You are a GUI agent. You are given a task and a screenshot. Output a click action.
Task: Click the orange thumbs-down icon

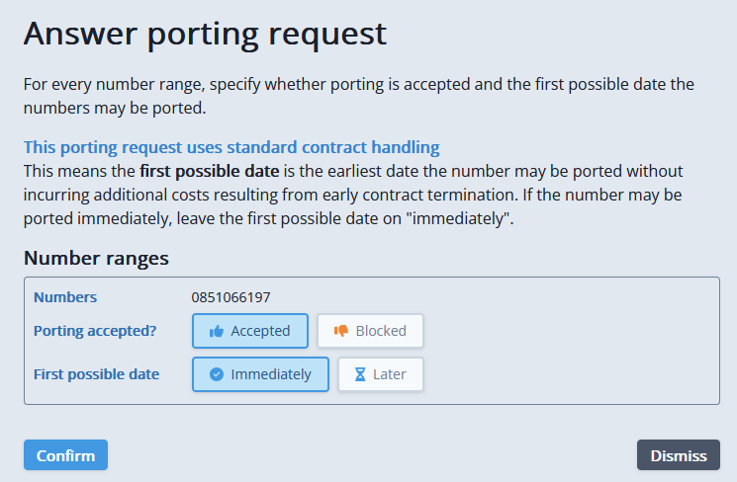click(x=340, y=331)
